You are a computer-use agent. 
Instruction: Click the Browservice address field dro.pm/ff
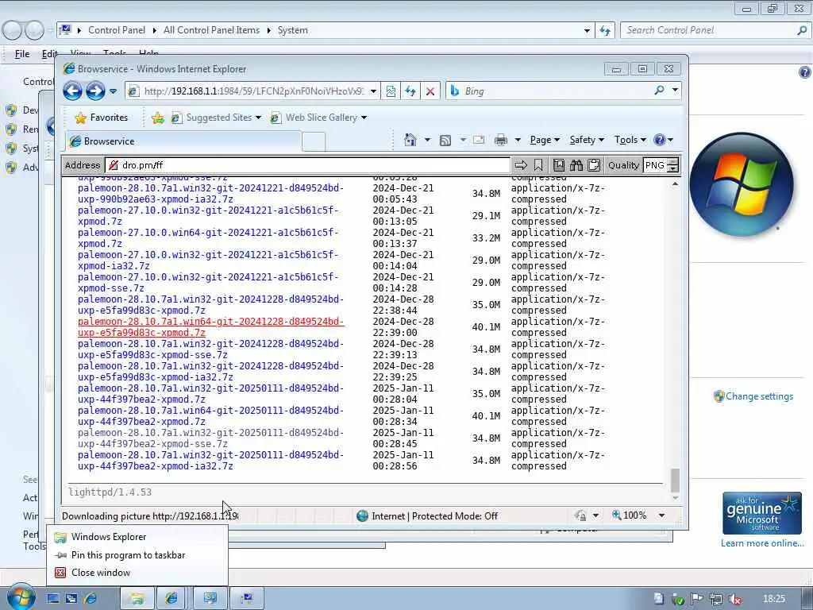click(x=308, y=165)
